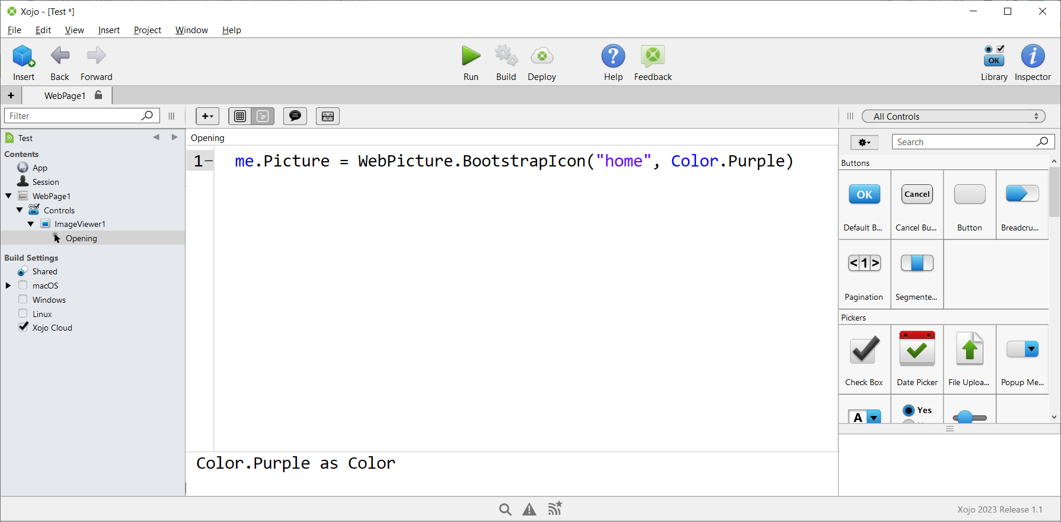Open the File menu

pos(14,30)
